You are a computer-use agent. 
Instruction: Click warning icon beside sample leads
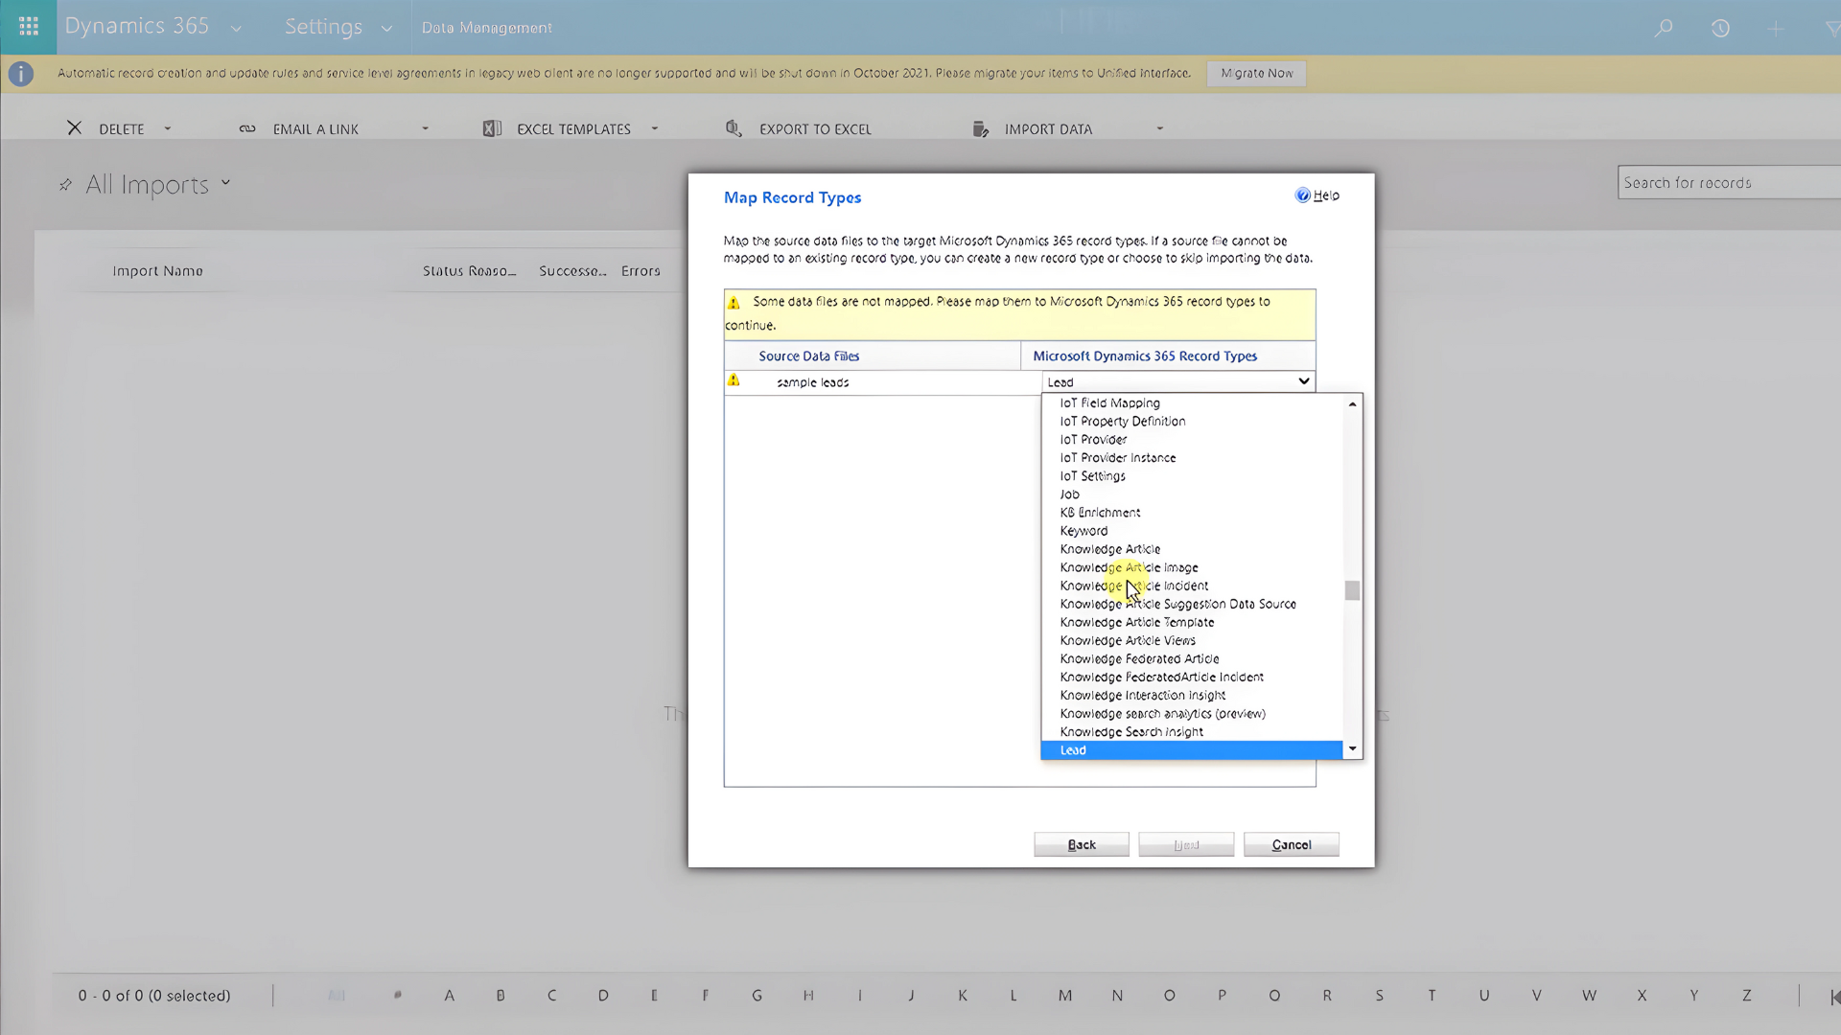click(x=734, y=380)
